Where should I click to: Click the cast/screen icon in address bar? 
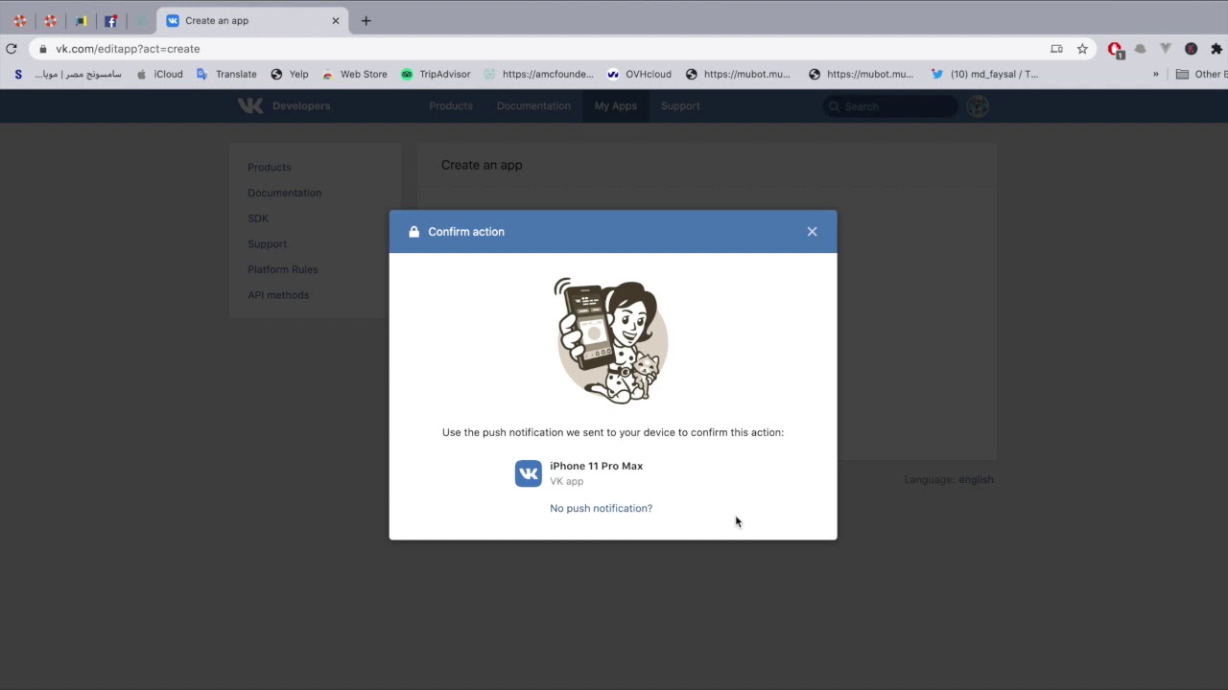(1056, 49)
